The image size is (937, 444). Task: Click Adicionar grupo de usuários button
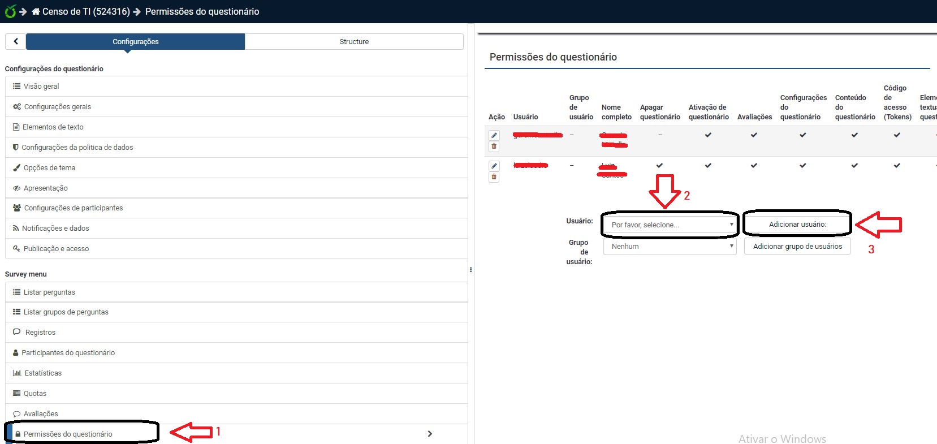click(797, 246)
